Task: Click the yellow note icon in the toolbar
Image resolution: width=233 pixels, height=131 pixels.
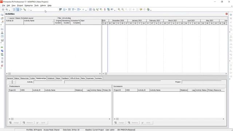Action: (x=141, y=9)
